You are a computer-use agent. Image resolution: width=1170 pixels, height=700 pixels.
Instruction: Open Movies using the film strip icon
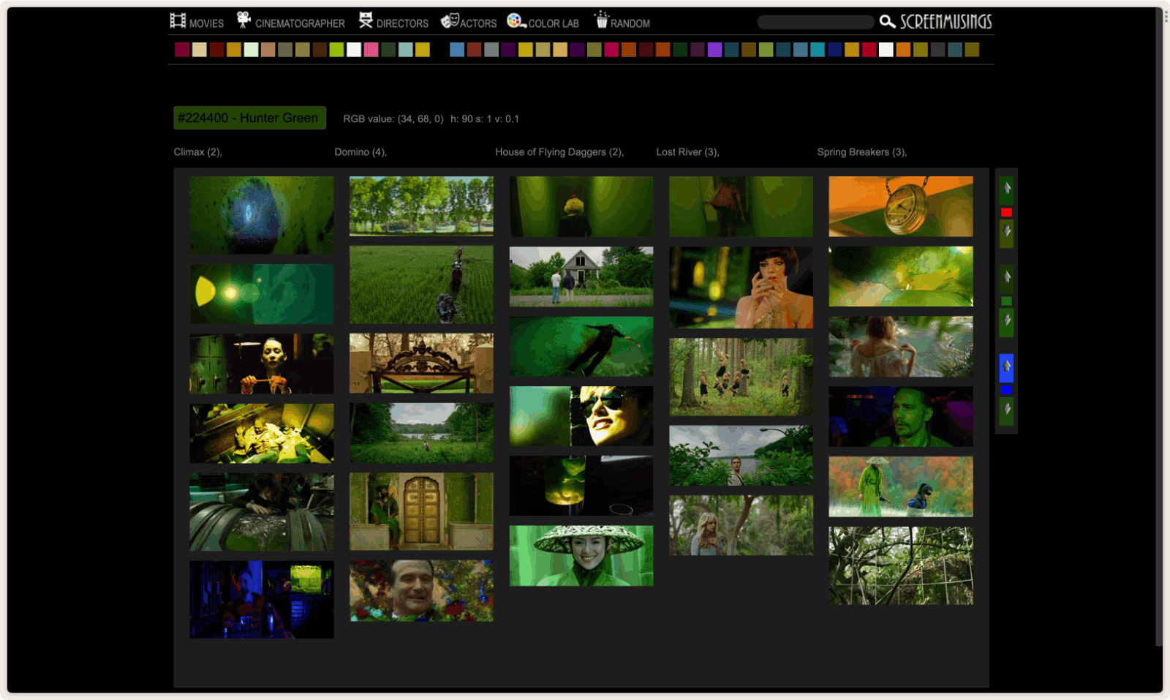(177, 20)
